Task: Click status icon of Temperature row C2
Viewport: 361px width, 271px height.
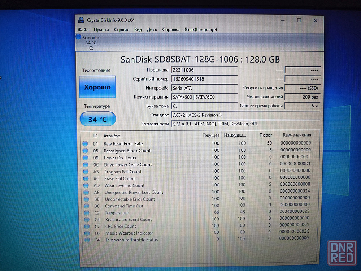Action: click(x=87, y=213)
